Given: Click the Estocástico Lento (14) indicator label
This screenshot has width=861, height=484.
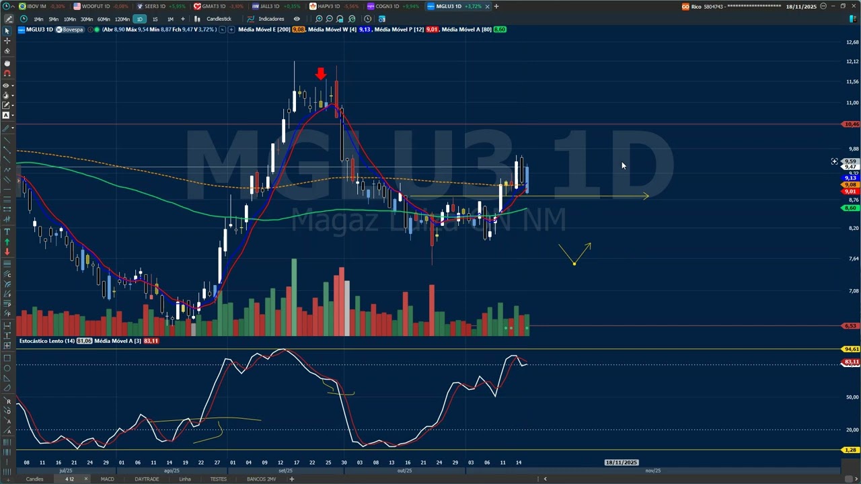Looking at the screenshot, I should tap(46, 341).
